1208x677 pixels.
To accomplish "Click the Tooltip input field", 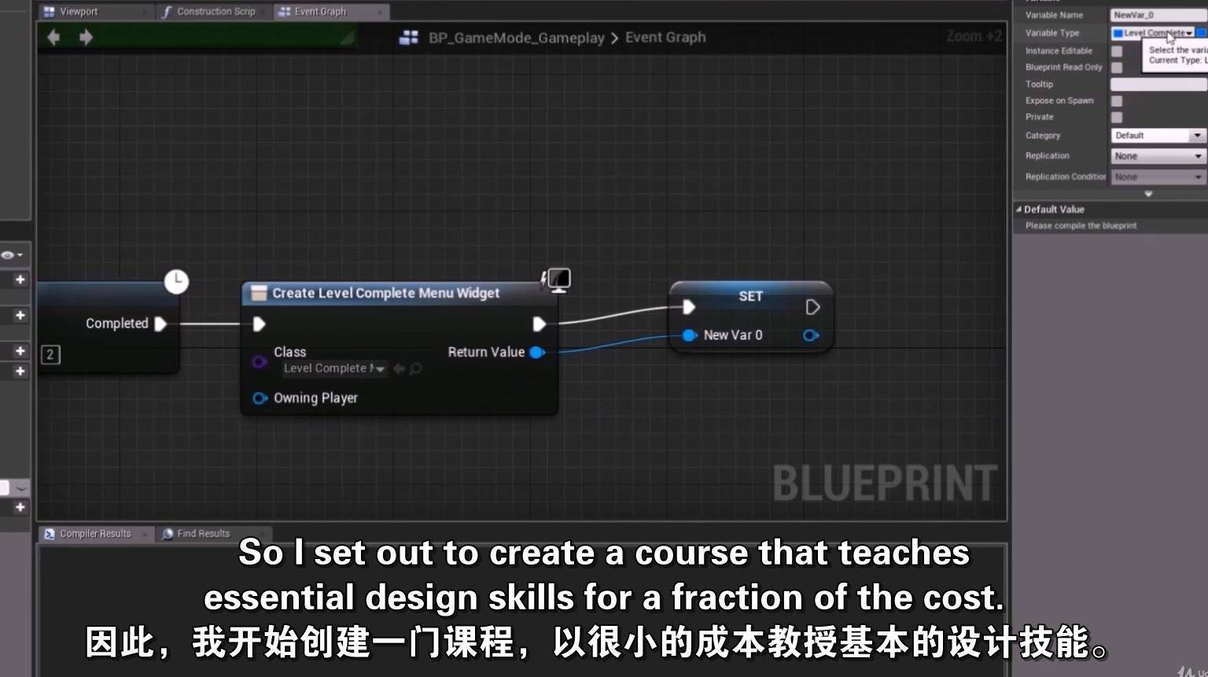I will pyautogui.click(x=1158, y=84).
